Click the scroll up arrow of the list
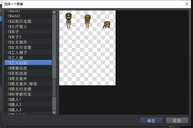This screenshot has height=128, width=193. click(x=54, y=12)
